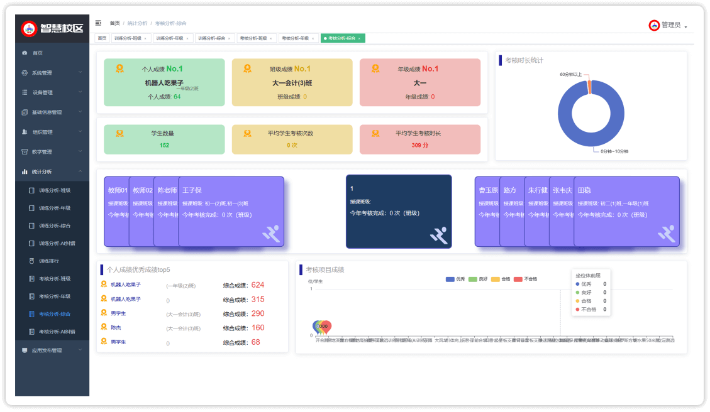Click the 首页 breadcrumb link
710x412 pixels.
pos(114,23)
